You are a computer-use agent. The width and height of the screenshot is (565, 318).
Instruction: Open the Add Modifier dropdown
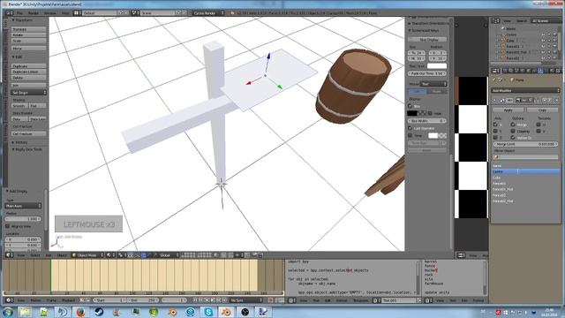(525, 90)
